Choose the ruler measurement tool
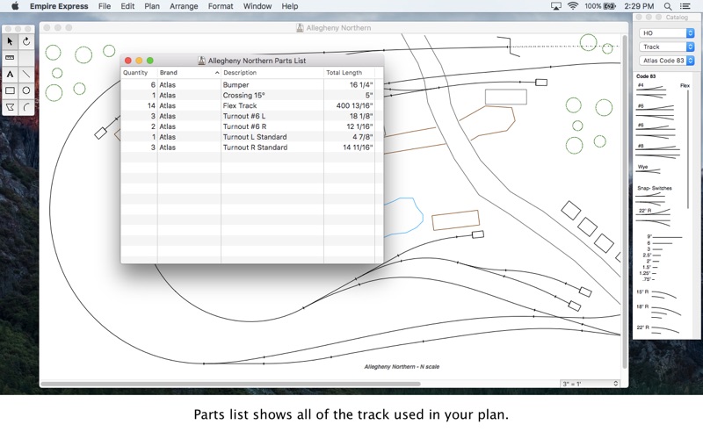Screen dimensions: 703x439 click(x=10, y=58)
